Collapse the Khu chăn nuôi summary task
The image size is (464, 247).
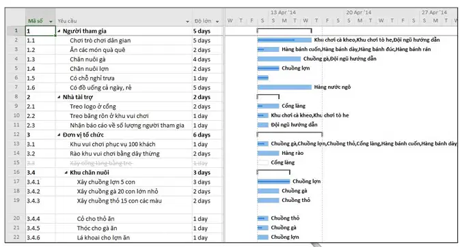(x=66, y=173)
